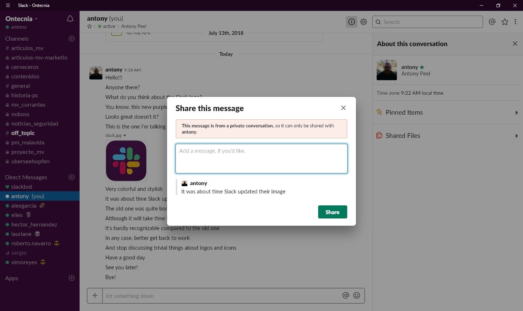Star the antony conversation
The height and width of the screenshot is (311, 523).
pos(89,26)
